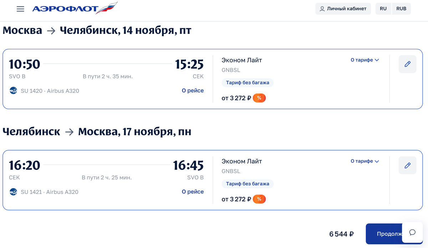Open Личный кабинет account menu
Image resolution: width=428 pixels, height=248 pixels.
click(x=343, y=9)
